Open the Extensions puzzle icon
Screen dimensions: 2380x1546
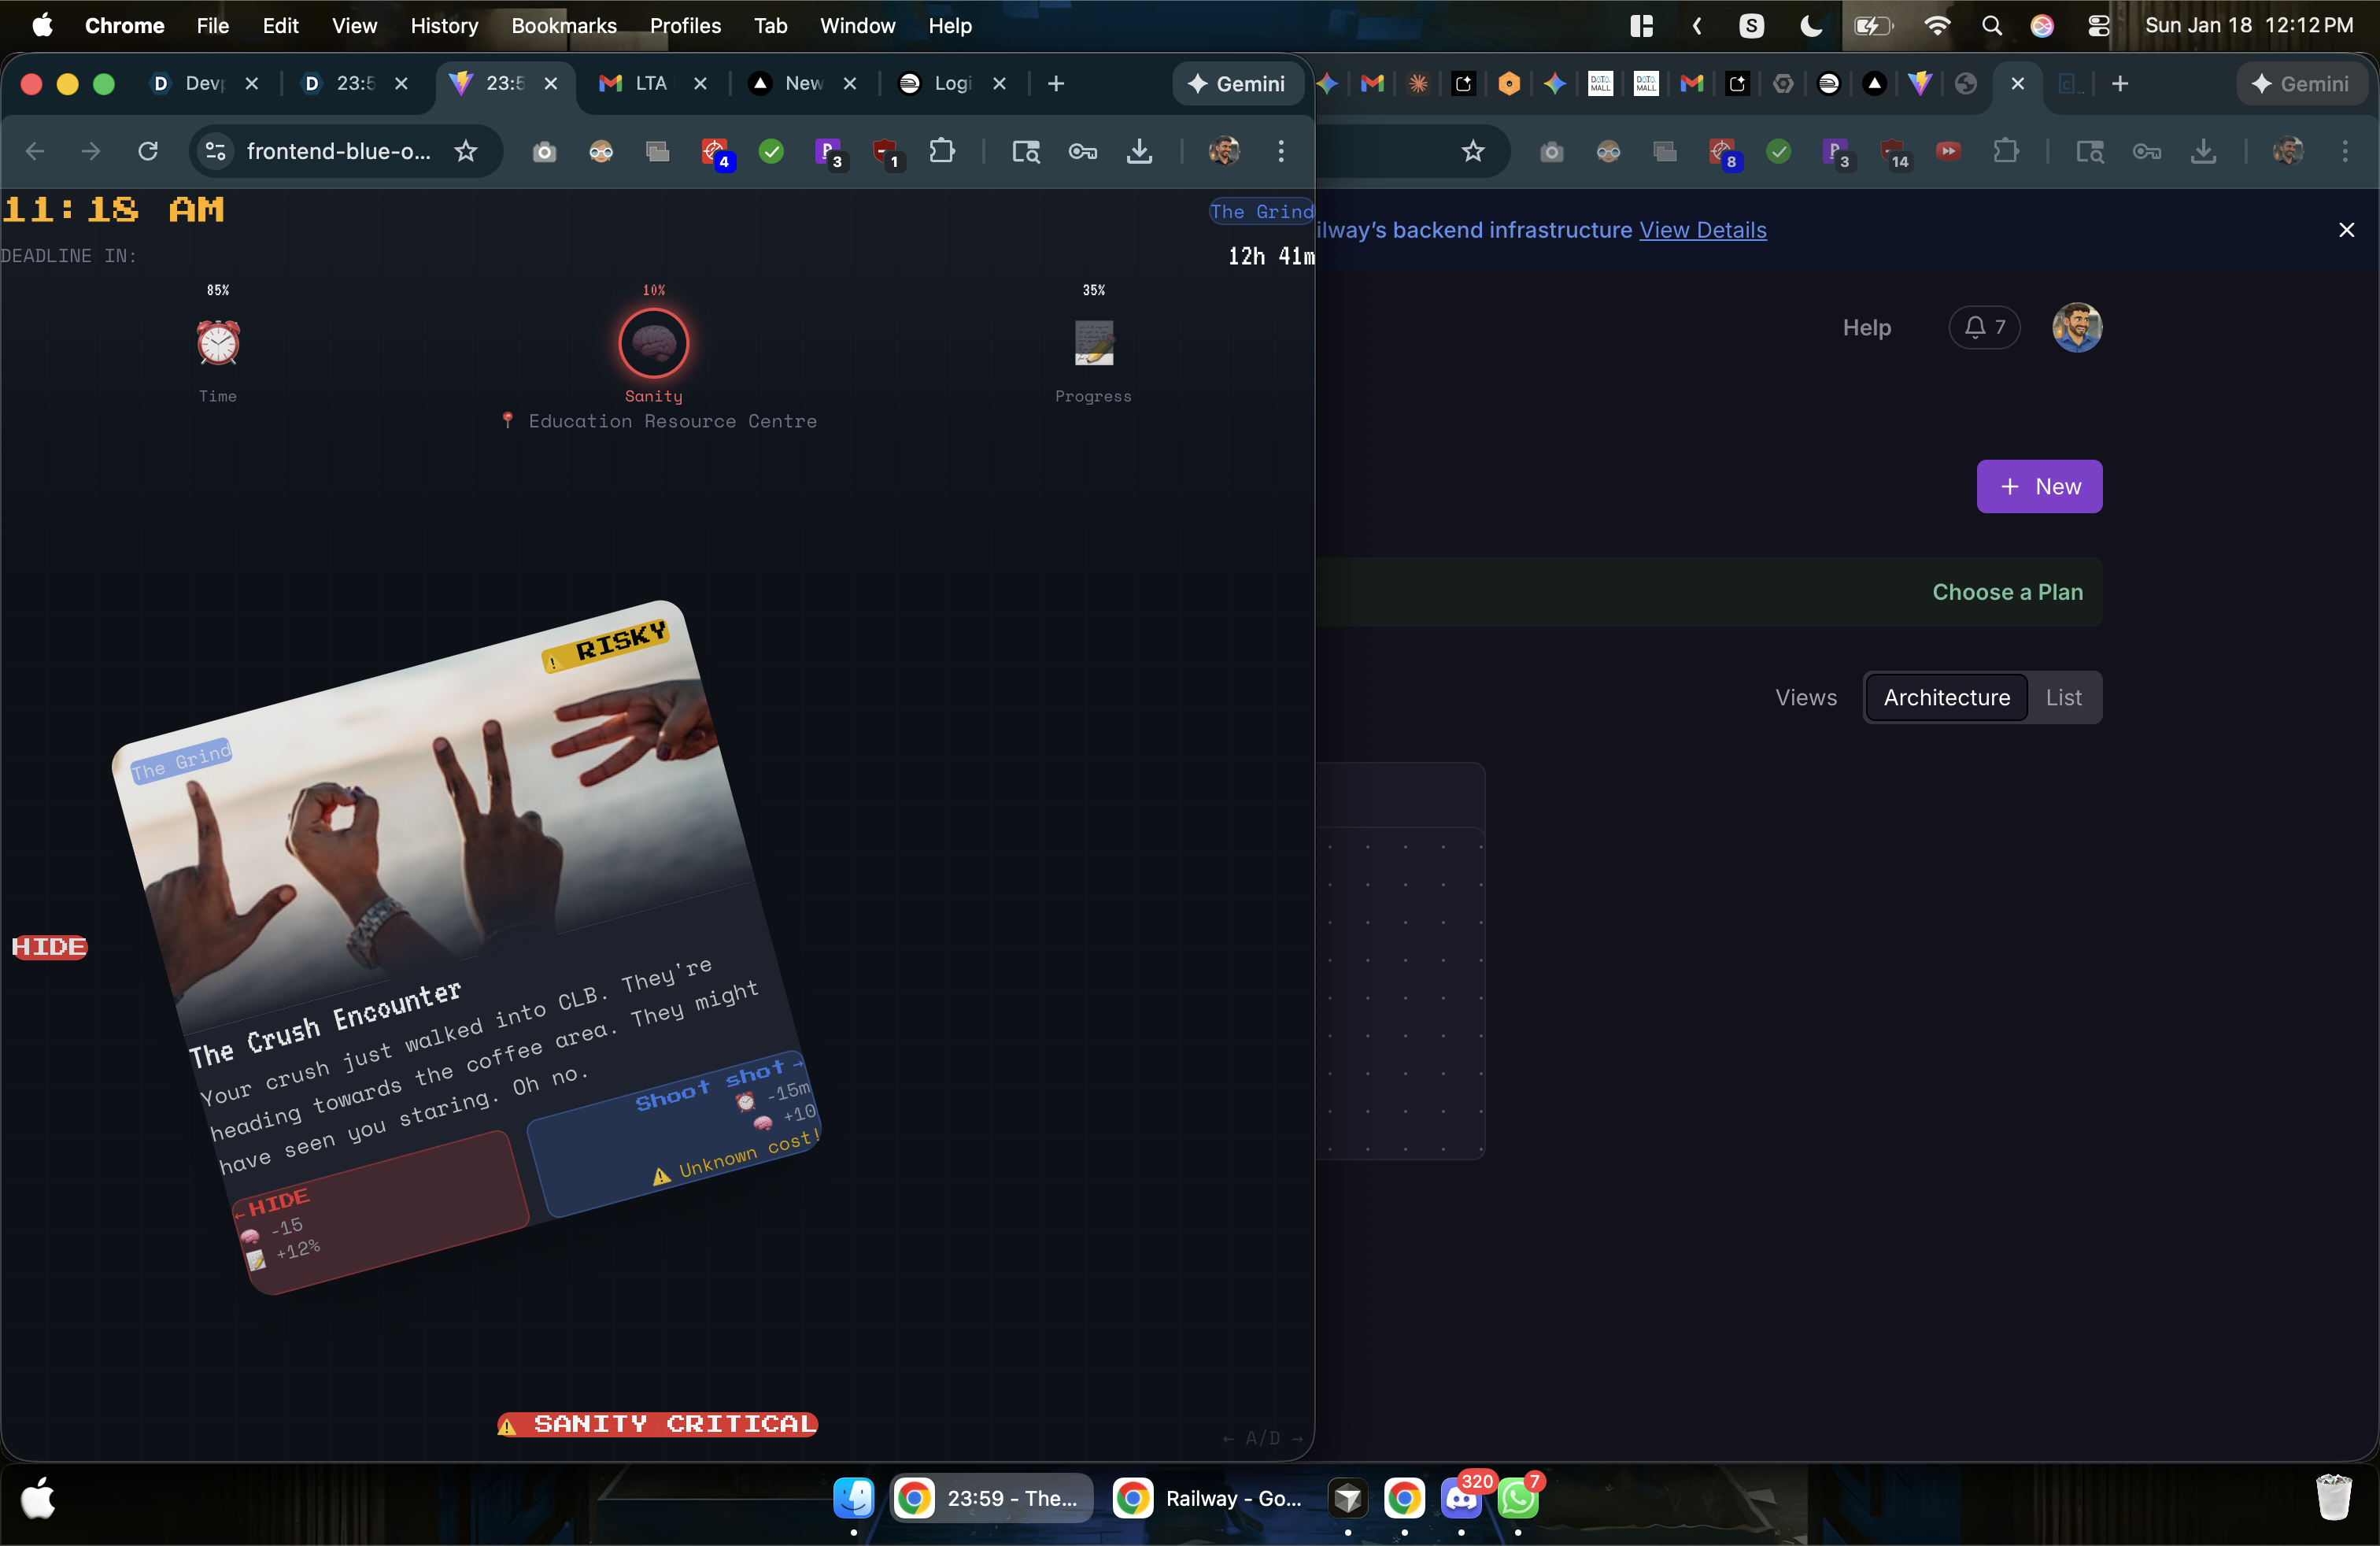[x=941, y=151]
